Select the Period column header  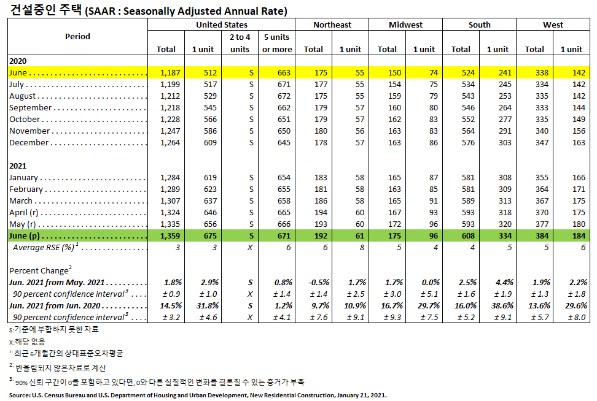[77, 37]
